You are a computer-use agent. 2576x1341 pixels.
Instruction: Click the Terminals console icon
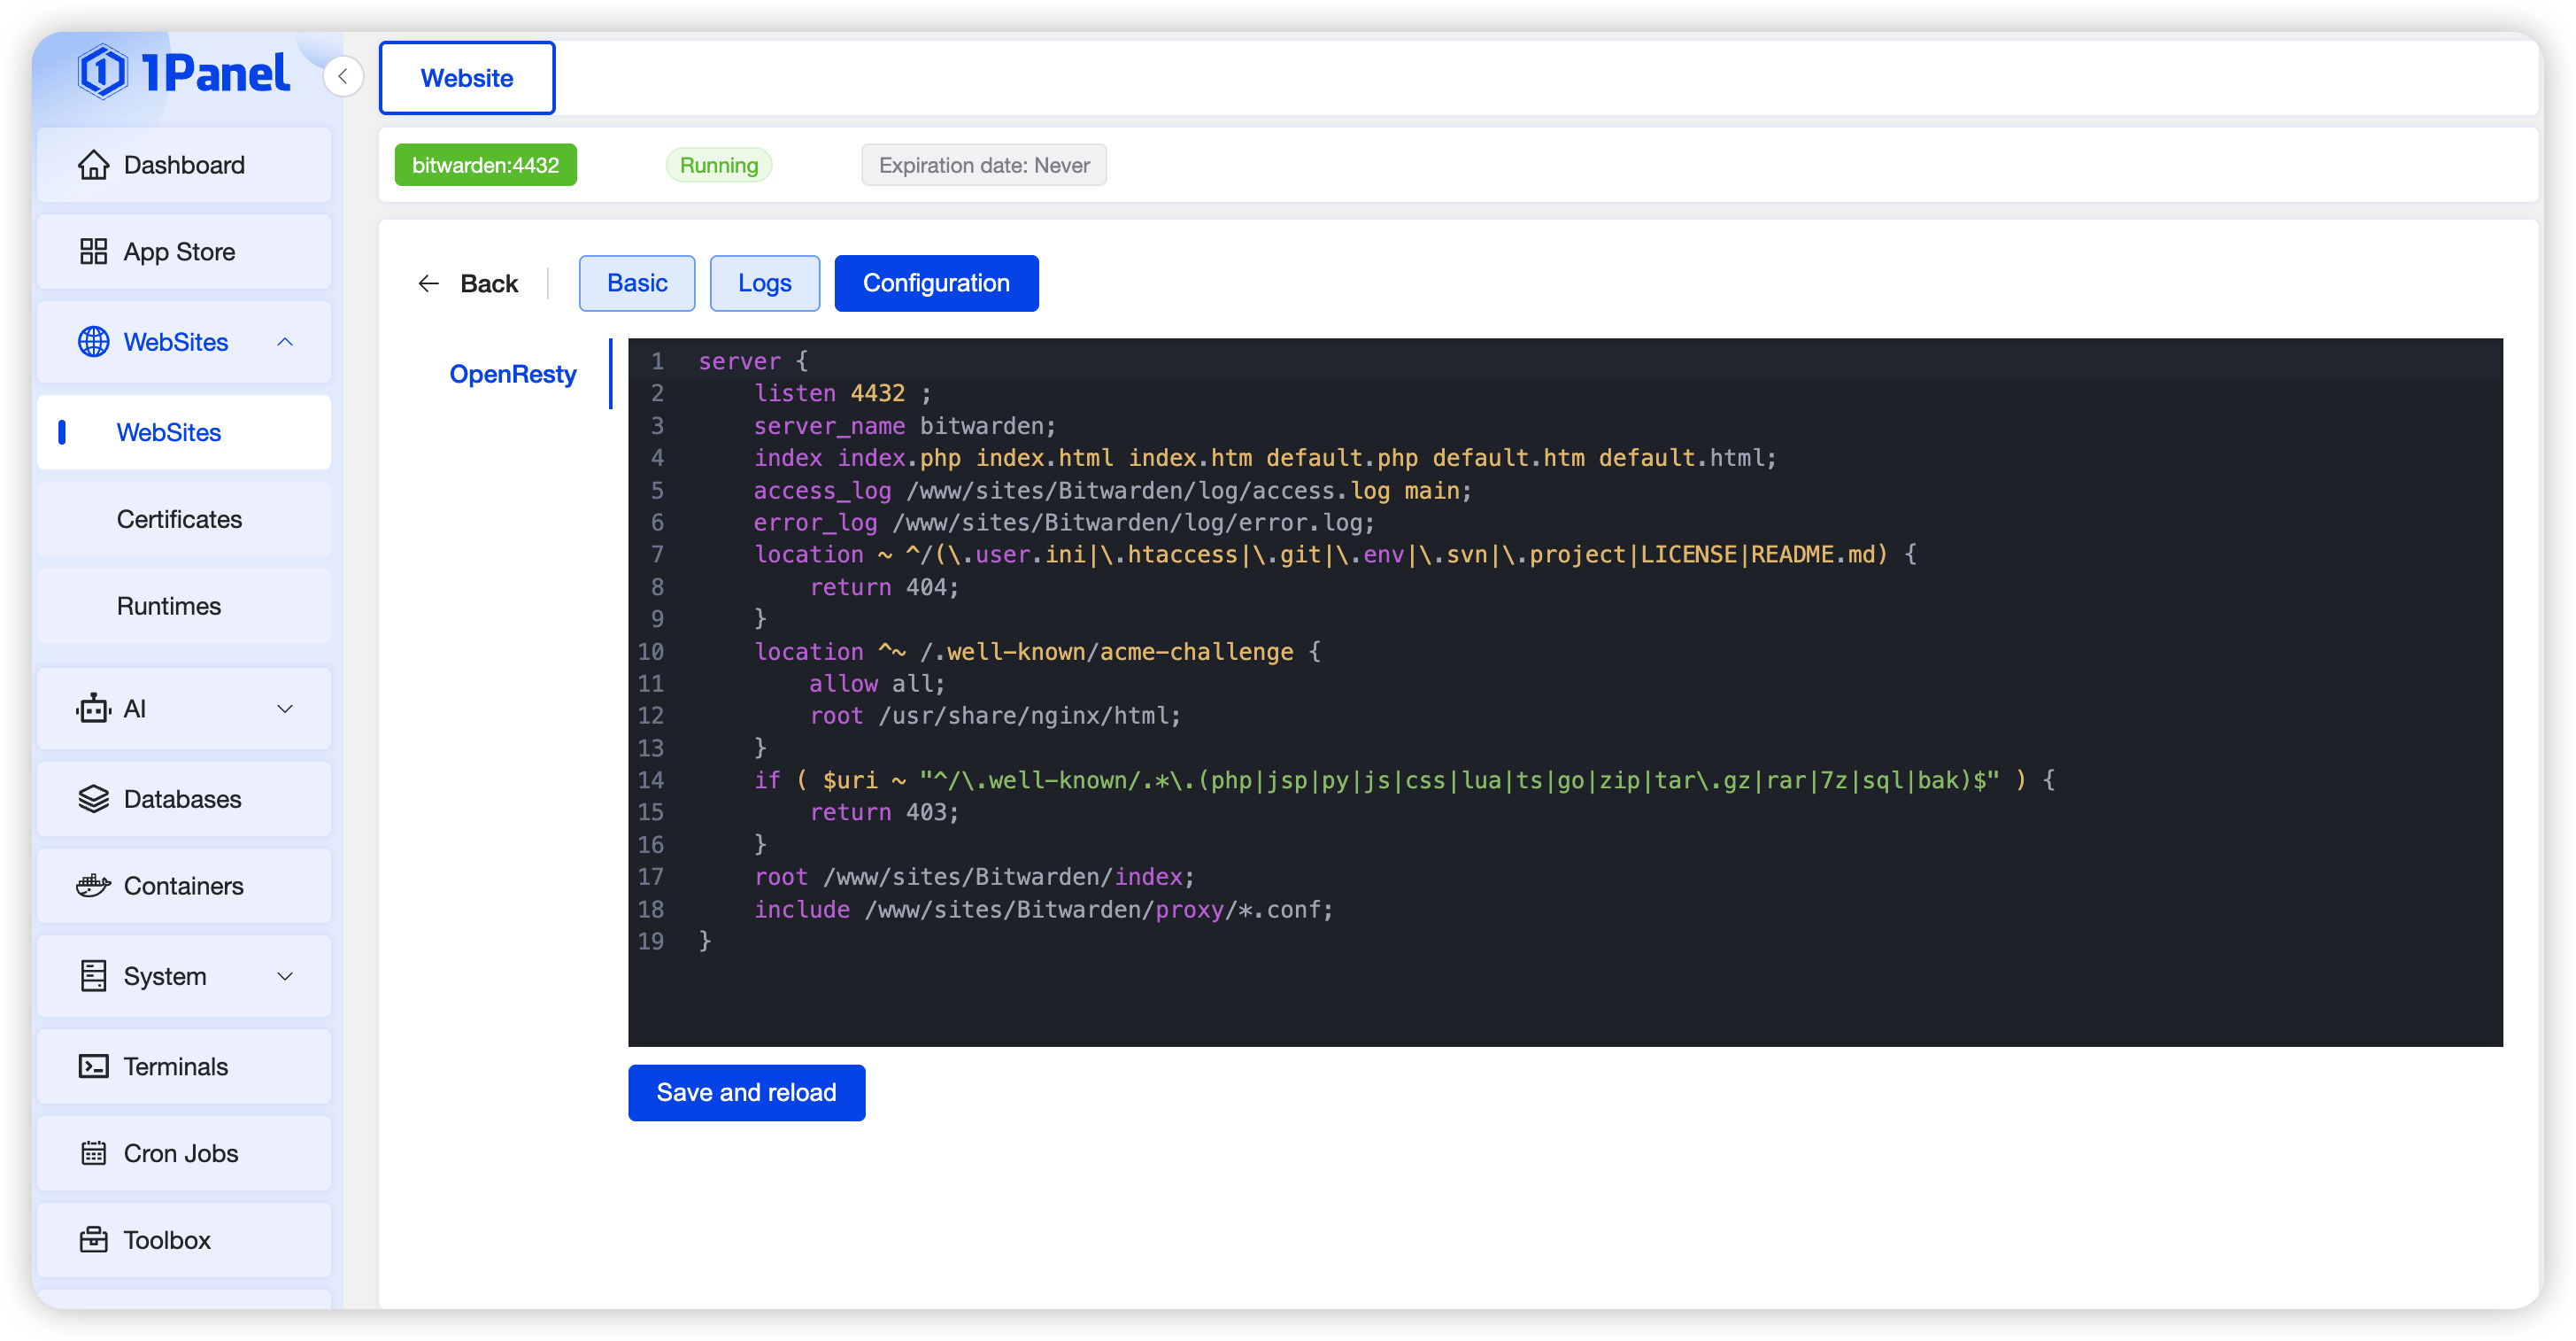point(93,1066)
